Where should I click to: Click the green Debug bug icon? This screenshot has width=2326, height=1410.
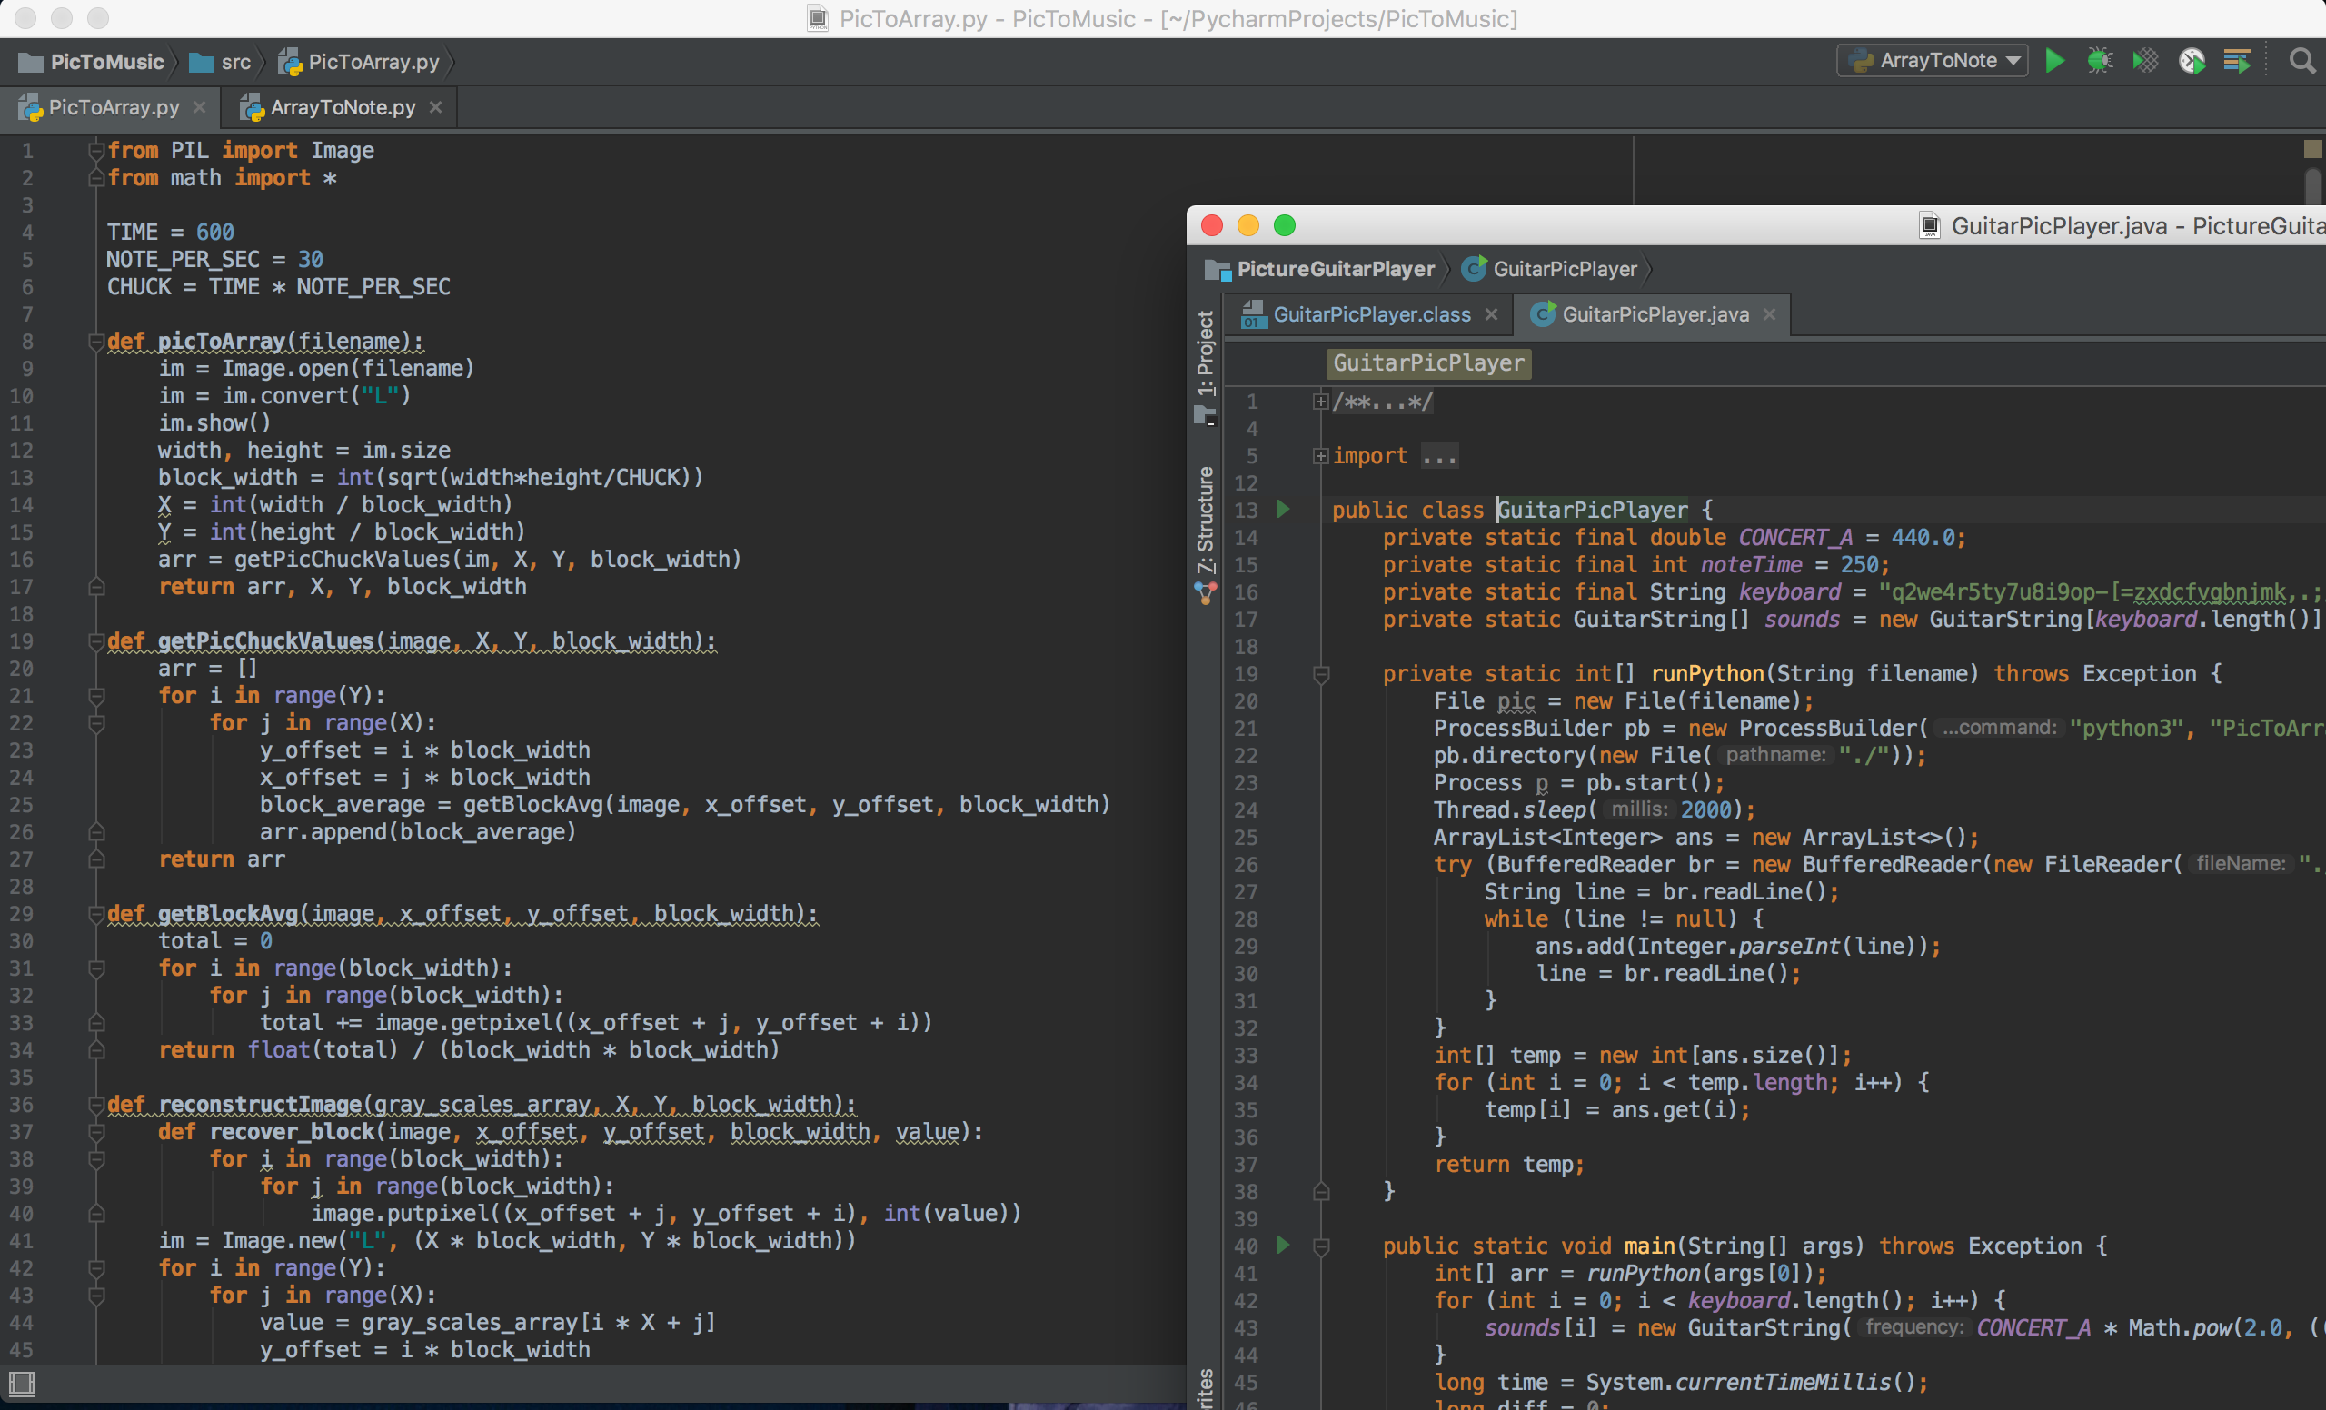pos(2100,62)
